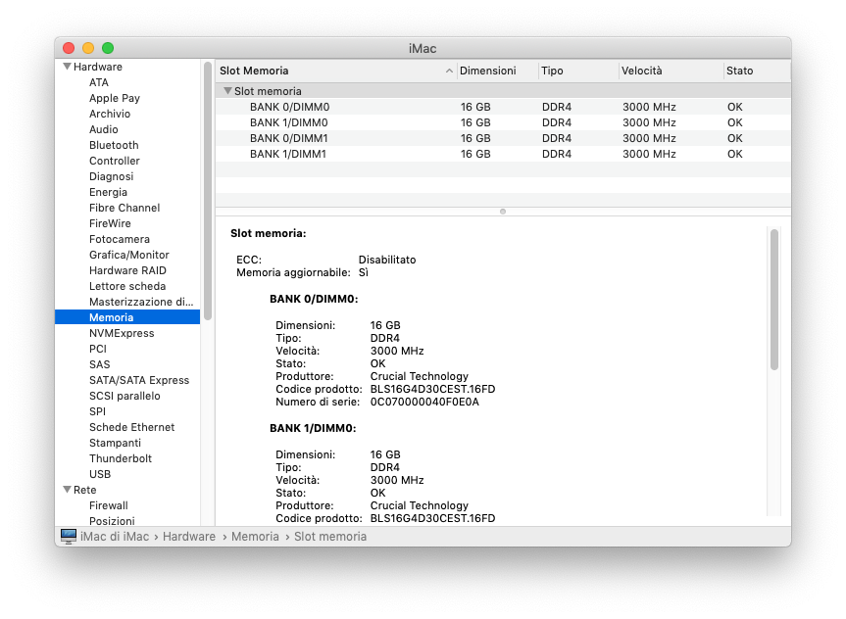Open Schede Ethernet in the sidebar
846x619 pixels.
click(131, 426)
